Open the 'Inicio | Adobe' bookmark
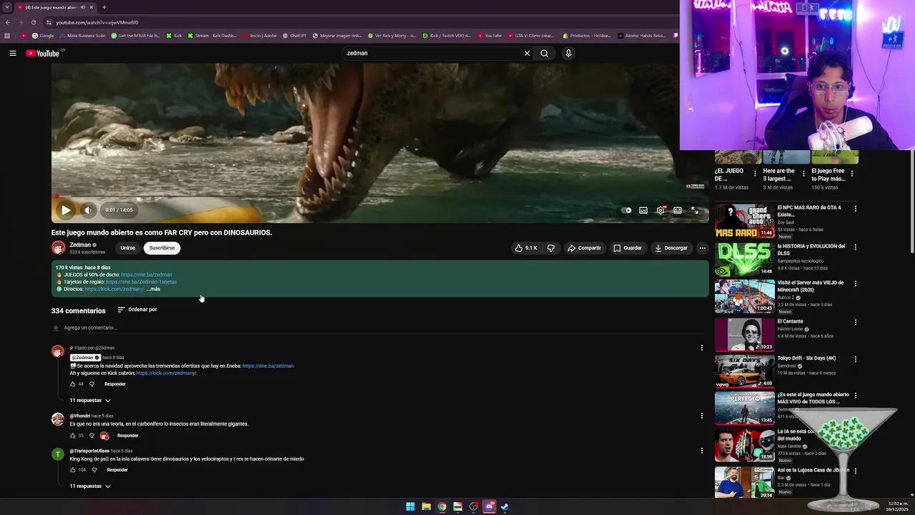 point(260,36)
